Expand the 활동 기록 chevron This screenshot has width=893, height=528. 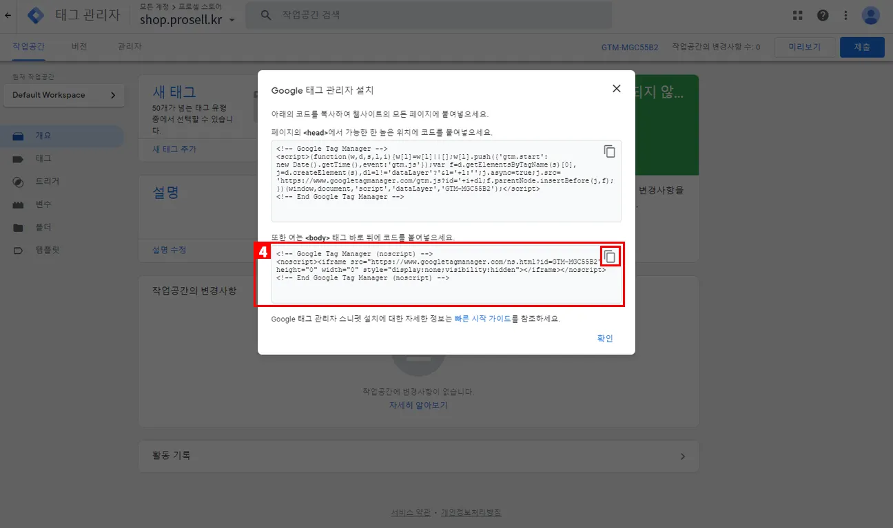coord(683,456)
